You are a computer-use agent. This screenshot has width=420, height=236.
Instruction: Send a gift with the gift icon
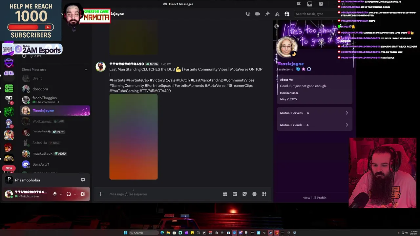(225, 194)
